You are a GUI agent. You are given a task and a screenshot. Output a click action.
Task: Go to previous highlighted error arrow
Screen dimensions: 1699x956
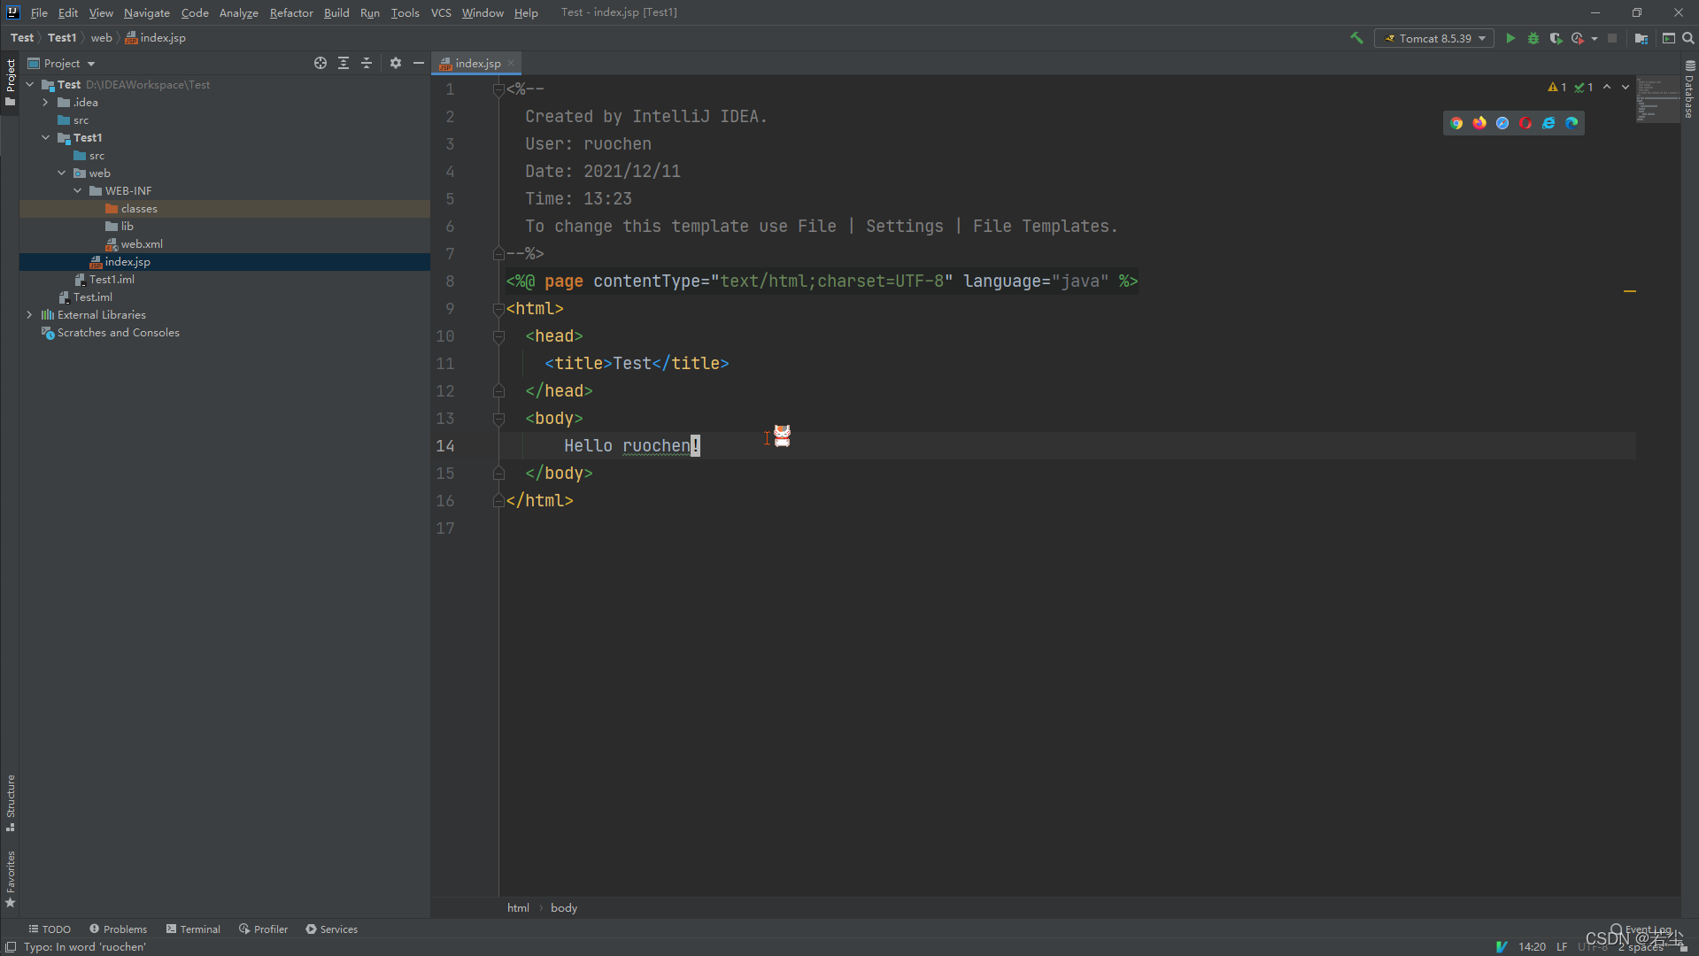coord(1607,87)
